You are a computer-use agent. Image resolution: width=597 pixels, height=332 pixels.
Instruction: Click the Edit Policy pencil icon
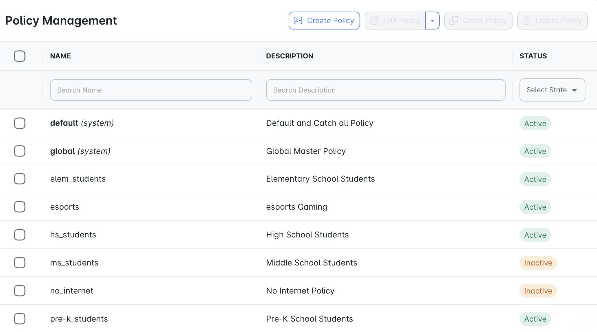pyautogui.click(x=374, y=21)
